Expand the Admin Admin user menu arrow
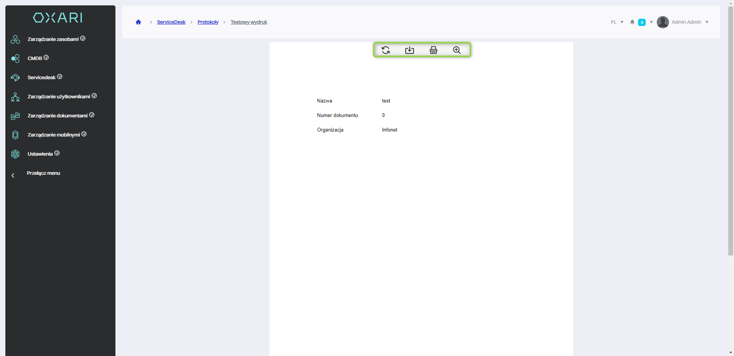Viewport: 734px width, 356px height. point(707,22)
